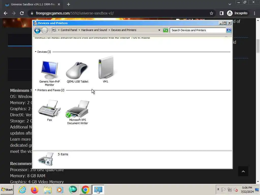Open the address bar history dropdown
Image resolution: width=260 pixels, height=195 pixels.
(x=159, y=30)
